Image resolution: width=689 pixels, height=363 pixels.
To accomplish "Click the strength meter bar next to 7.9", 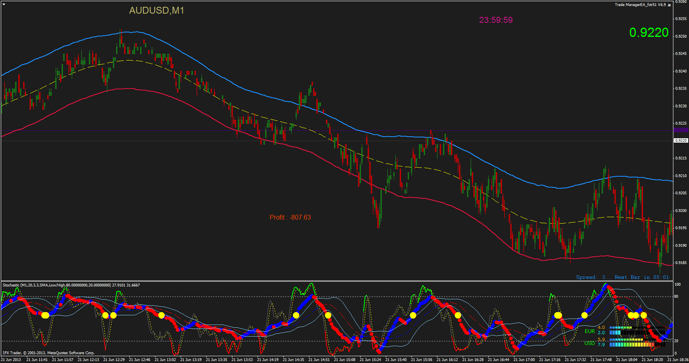I will (637, 345).
